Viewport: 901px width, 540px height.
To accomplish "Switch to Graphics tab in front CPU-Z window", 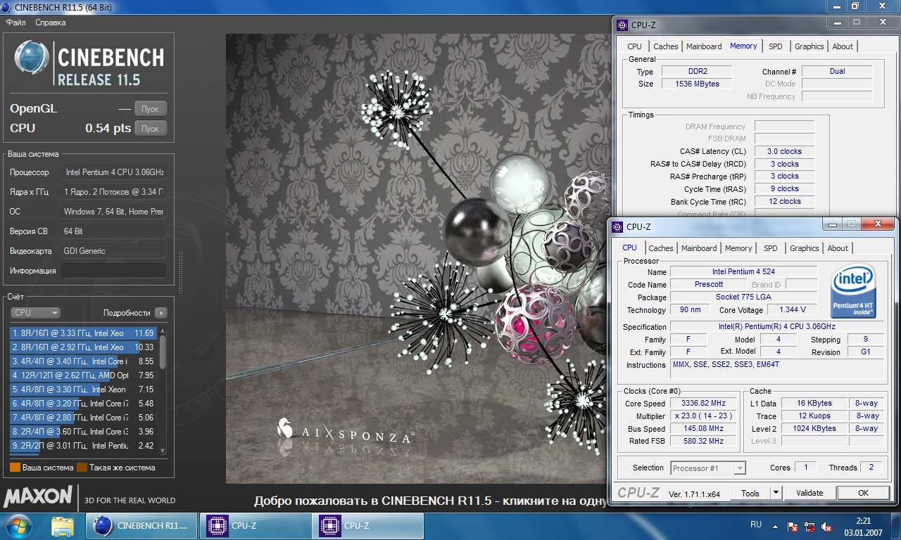I will [x=804, y=248].
